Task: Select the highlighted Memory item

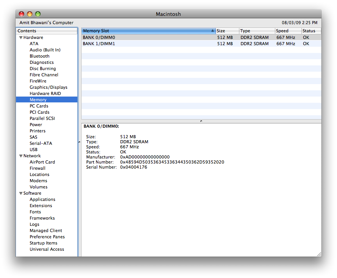Action: (x=46, y=100)
